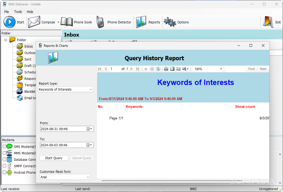Image resolution: width=283 pixels, height=192 pixels.
Task: Open the To date calendar picker
Action: pyautogui.click(x=89, y=145)
